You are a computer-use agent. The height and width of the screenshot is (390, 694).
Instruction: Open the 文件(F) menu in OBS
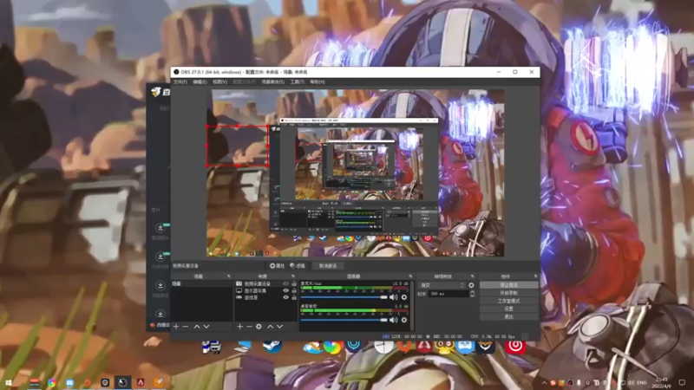pyautogui.click(x=180, y=81)
